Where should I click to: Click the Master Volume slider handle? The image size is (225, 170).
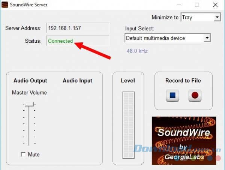tap(29, 104)
